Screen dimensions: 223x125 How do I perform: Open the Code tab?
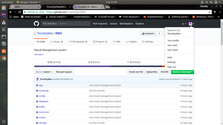[41, 42]
